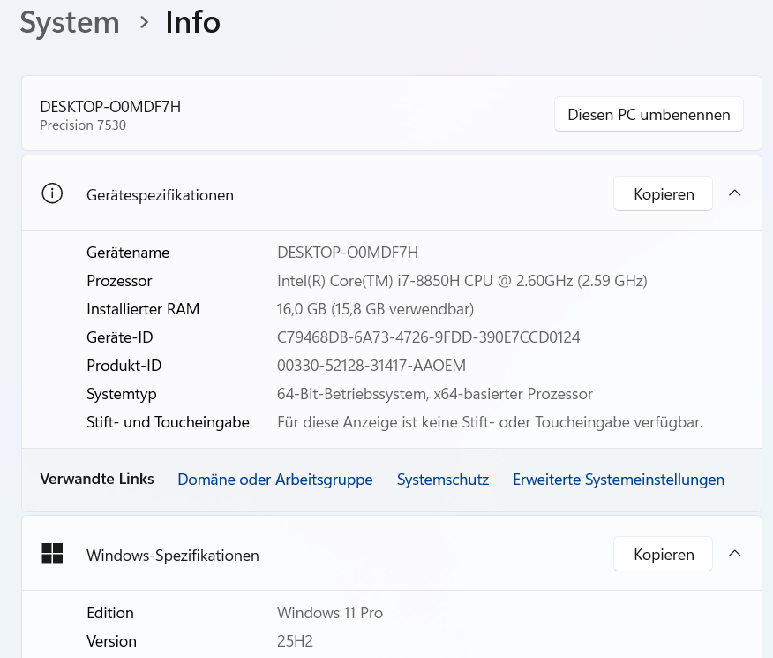
Task: Click the Precision 7530 model name
Action: coord(83,125)
